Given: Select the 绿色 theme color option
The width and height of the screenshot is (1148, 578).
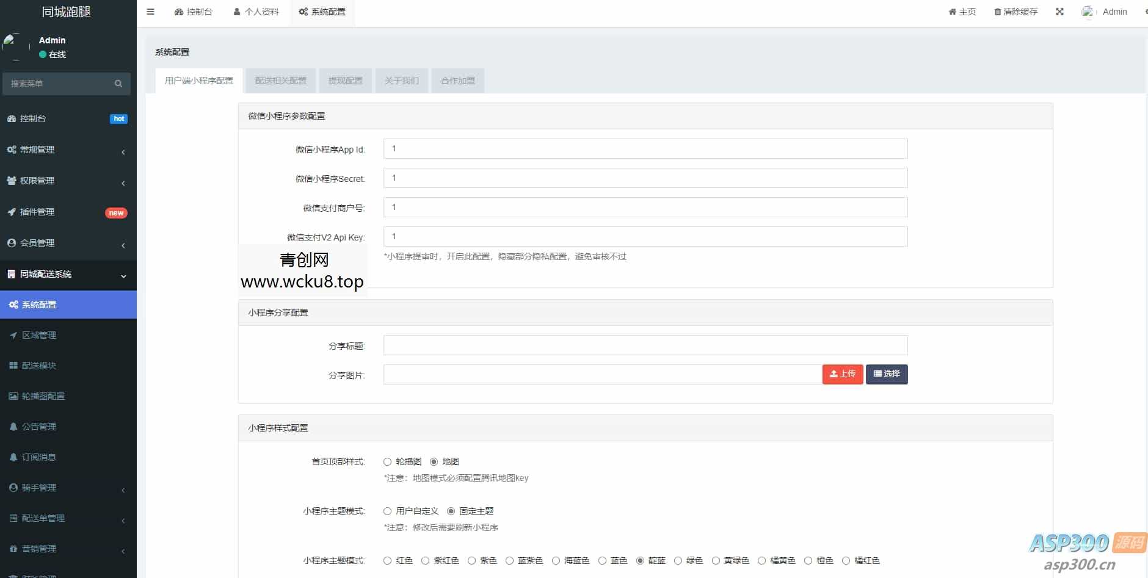Looking at the screenshot, I should point(679,560).
